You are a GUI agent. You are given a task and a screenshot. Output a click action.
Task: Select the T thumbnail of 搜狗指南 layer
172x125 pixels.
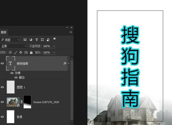click(x=11, y=63)
